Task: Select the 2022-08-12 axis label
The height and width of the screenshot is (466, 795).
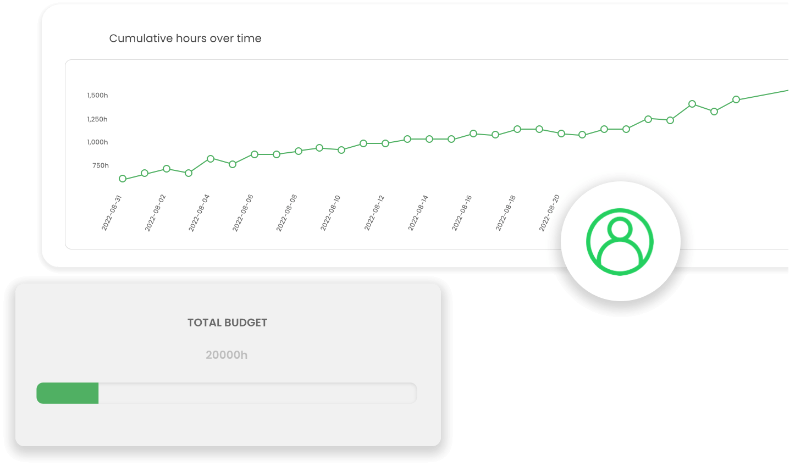Action: click(x=374, y=213)
